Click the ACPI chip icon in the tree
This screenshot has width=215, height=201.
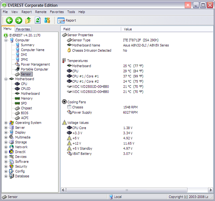pos(17,118)
